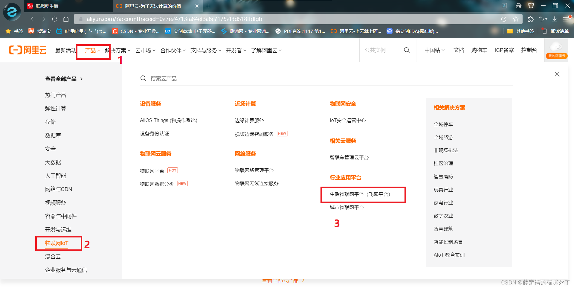Click the browser address bar URL
This screenshot has height=288, width=574.
coord(174,19)
